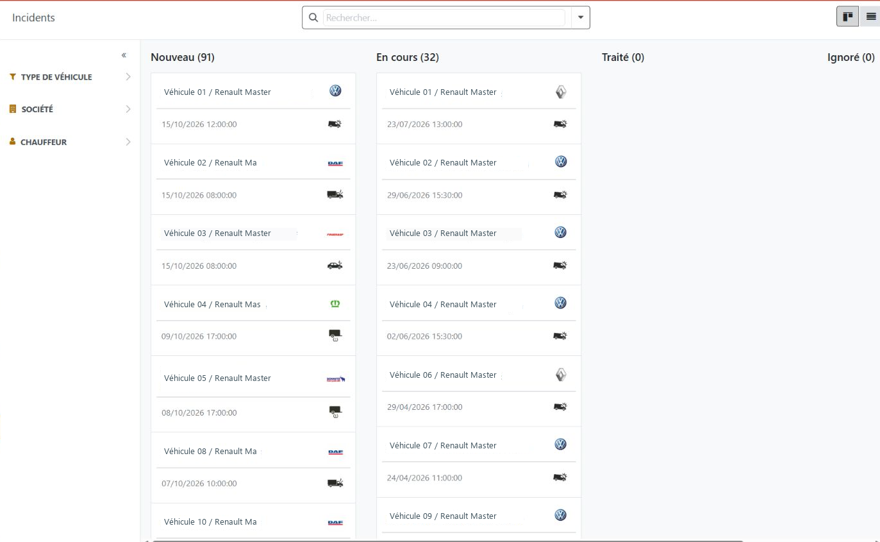Click the DAF logo on Nouveau Véhicule 02
The height and width of the screenshot is (542, 880).
[335, 164]
